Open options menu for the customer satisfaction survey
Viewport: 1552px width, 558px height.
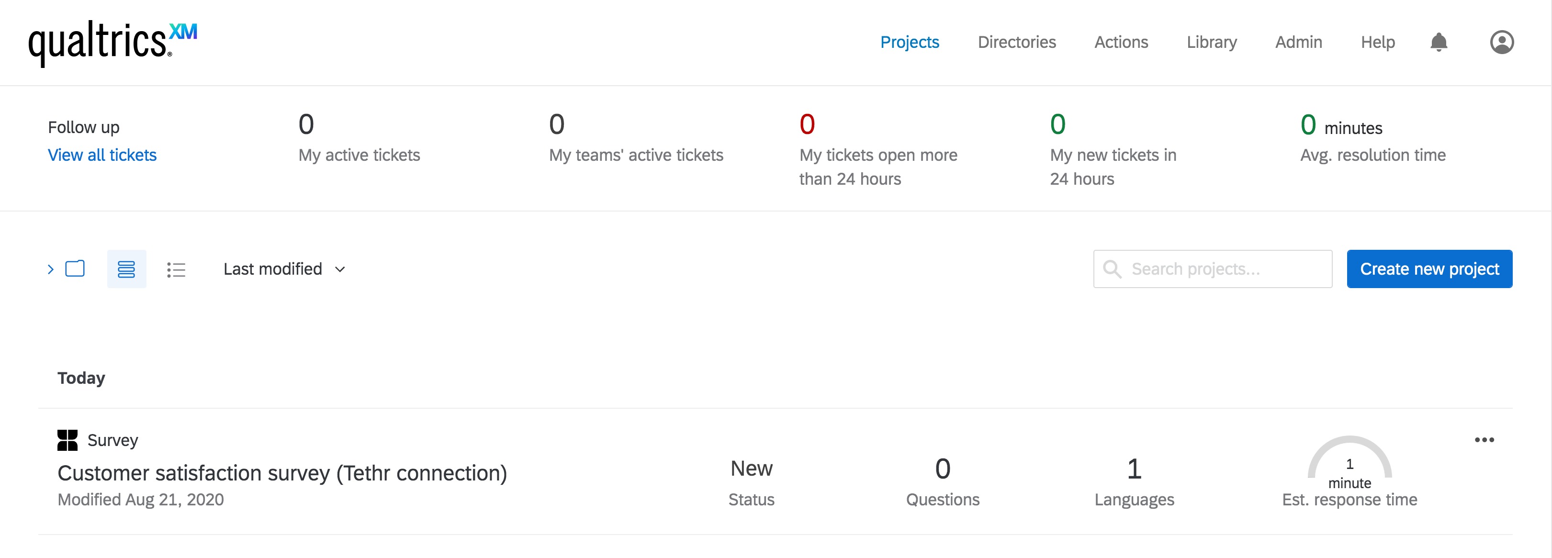click(1485, 440)
